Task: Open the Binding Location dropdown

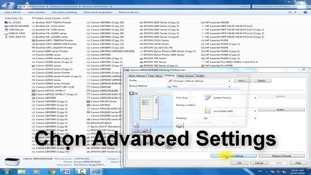Action: (x=230, y=111)
